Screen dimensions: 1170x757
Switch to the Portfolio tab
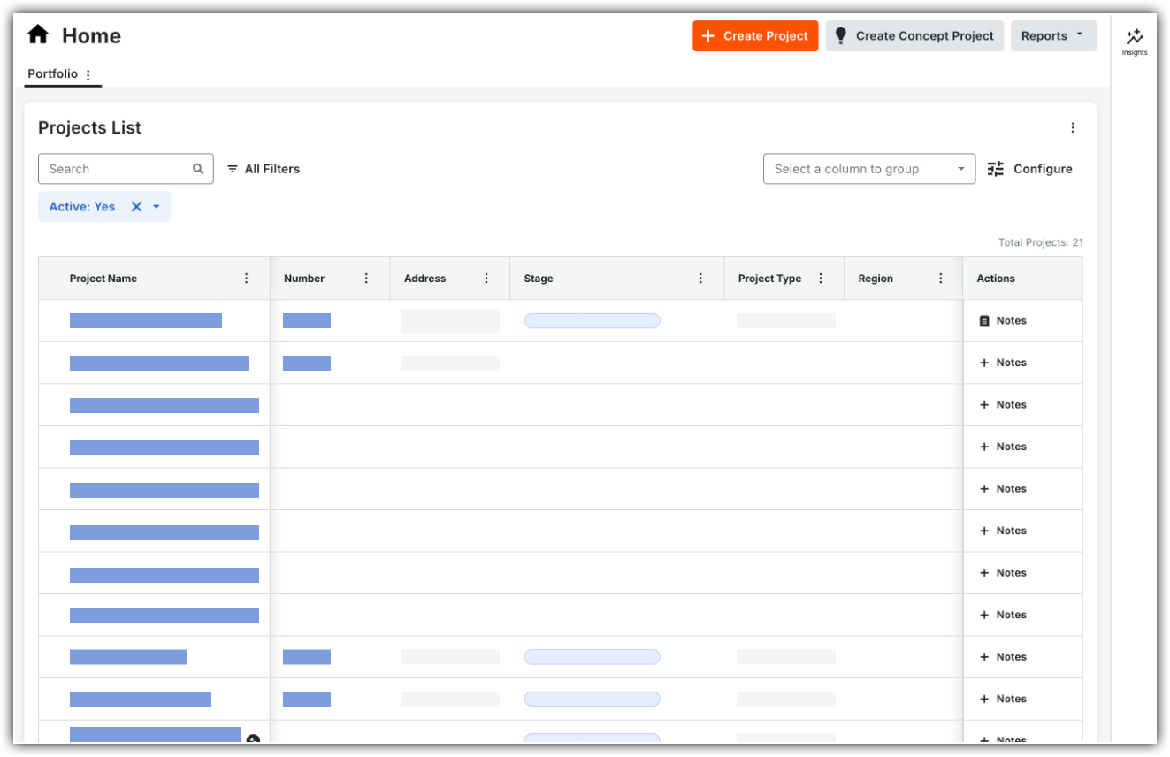[x=53, y=74]
